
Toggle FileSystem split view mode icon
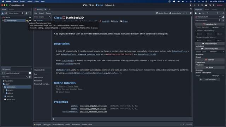tap(30, 73)
